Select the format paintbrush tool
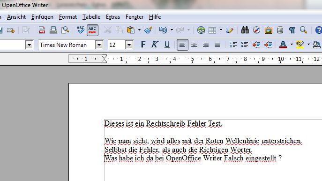The height and width of the screenshot is (181, 322). coord(148,30)
